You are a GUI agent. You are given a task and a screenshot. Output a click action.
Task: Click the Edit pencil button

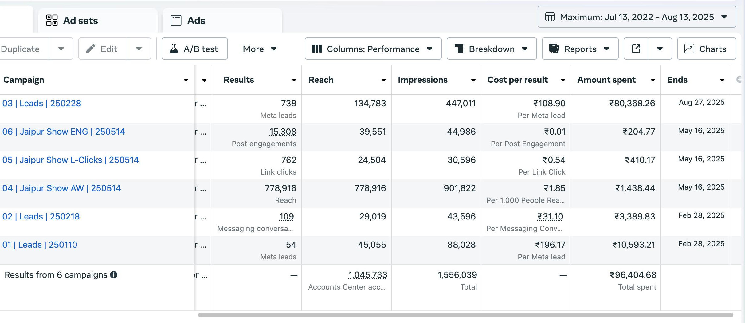pos(102,49)
